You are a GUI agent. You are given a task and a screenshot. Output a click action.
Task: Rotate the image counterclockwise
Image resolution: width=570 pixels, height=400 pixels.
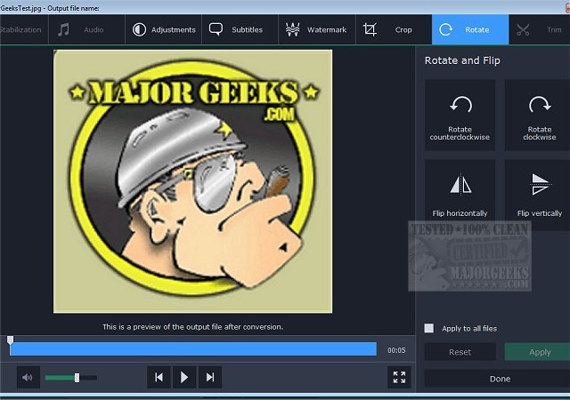460,115
